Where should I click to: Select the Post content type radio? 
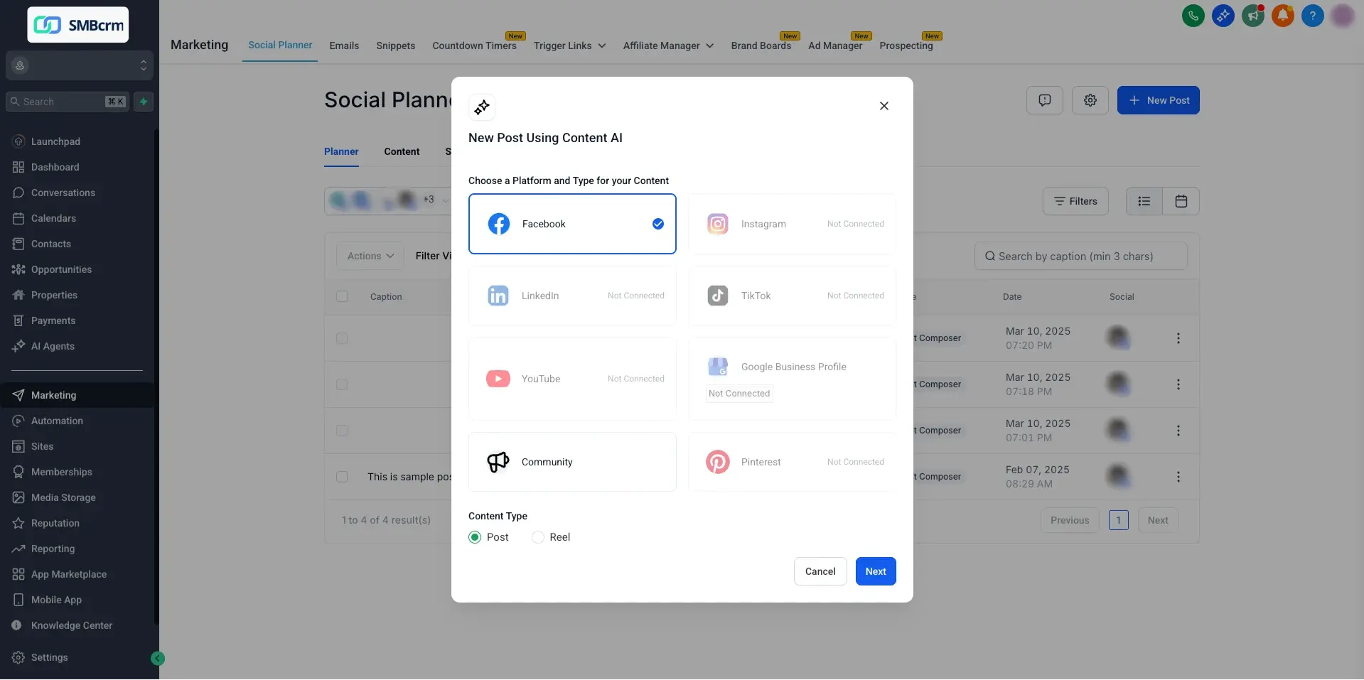(x=475, y=537)
